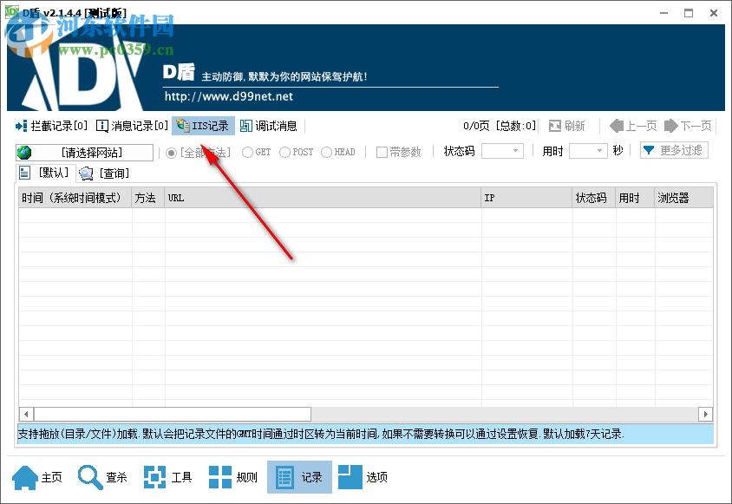Click the magnifier icon for 查杀
The height and width of the screenshot is (504, 732).
click(90, 477)
